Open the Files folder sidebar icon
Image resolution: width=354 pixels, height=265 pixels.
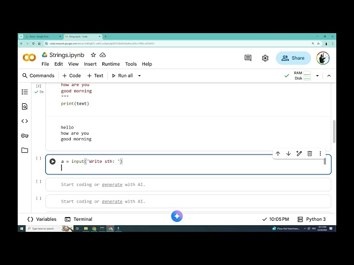coord(24,150)
